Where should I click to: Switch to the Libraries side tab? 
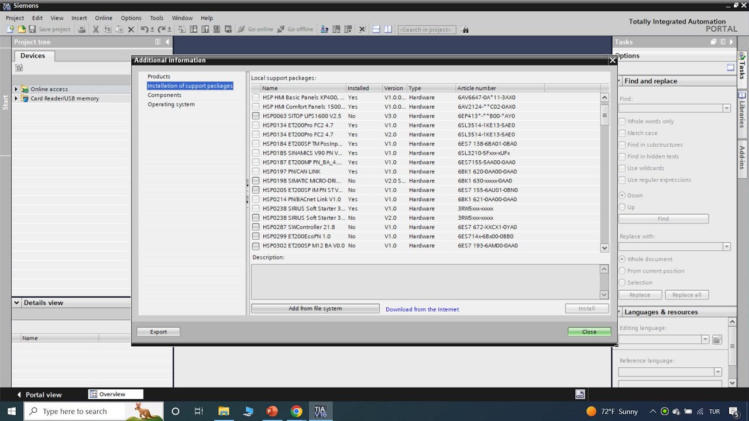(742, 110)
